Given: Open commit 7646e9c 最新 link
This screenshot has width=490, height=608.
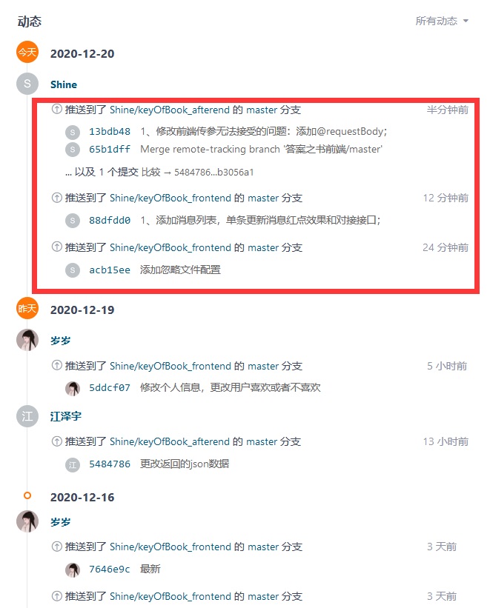Looking at the screenshot, I should 110,569.
